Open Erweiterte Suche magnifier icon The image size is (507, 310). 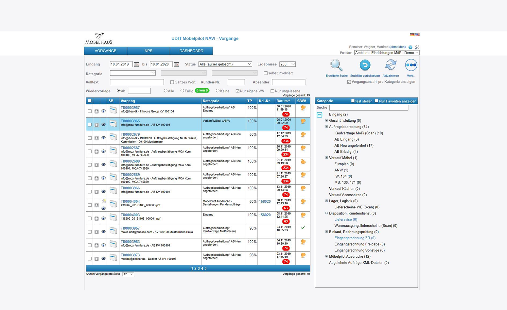pos(336,65)
